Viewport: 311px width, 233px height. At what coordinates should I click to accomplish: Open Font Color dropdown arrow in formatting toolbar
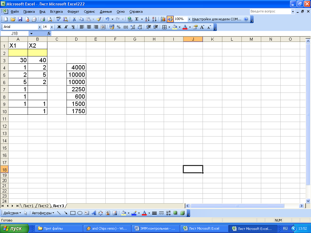190,27
